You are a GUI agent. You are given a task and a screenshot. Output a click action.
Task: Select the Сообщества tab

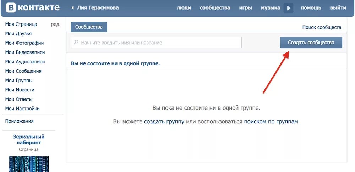pos(89,27)
